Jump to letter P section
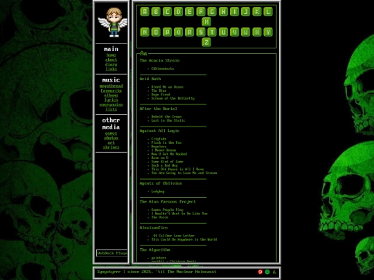 [x=167, y=32]
